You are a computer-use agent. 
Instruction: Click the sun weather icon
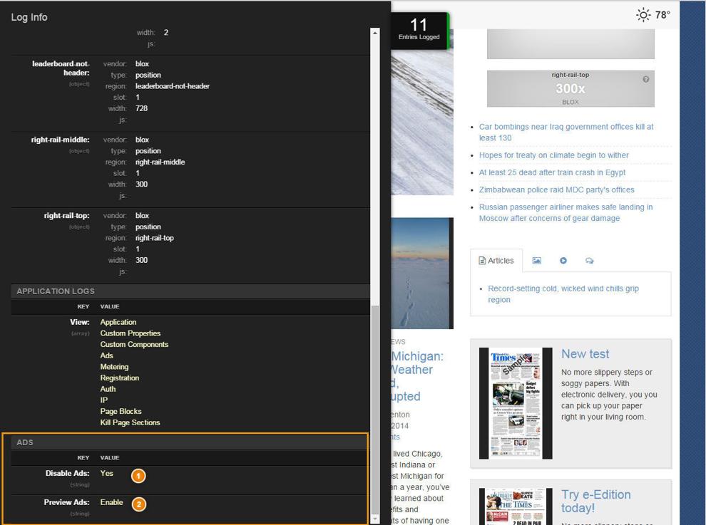click(643, 15)
